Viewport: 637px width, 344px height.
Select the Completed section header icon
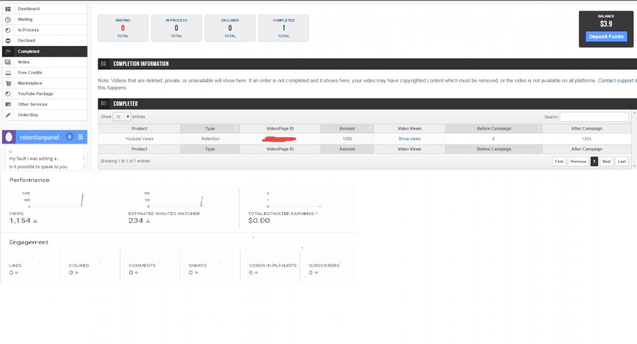[x=104, y=104]
